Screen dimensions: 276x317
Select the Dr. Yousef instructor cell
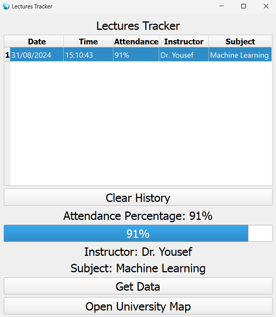[x=183, y=55]
